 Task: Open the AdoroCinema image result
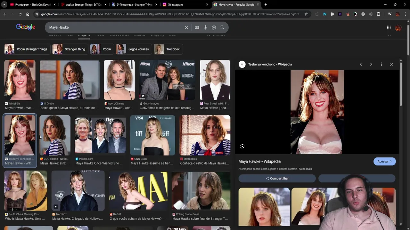(x=119, y=80)
